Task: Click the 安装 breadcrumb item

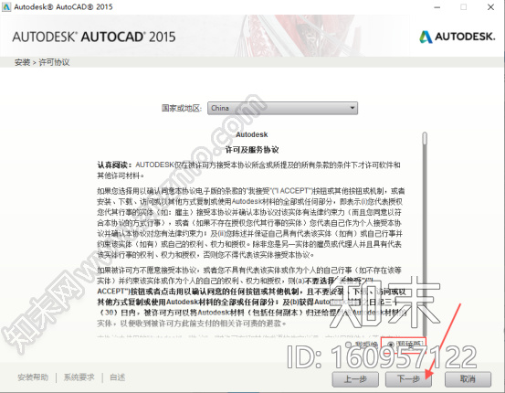Action: [22, 62]
